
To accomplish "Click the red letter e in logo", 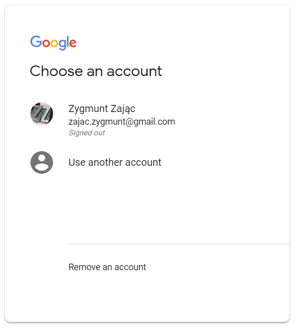I will click(73, 43).
